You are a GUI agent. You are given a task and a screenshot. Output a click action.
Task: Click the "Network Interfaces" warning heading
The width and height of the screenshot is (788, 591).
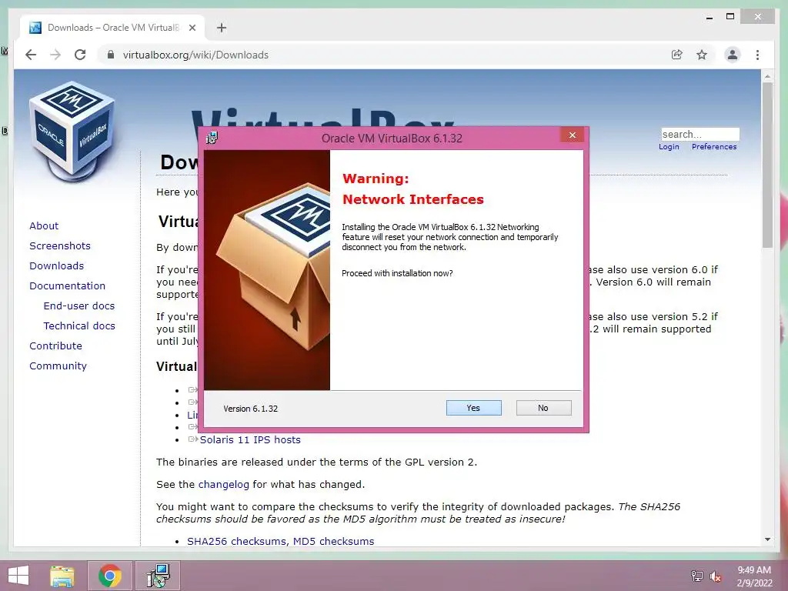pos(413,199)
